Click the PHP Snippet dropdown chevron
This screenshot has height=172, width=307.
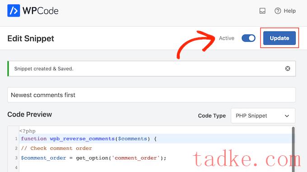287,116
